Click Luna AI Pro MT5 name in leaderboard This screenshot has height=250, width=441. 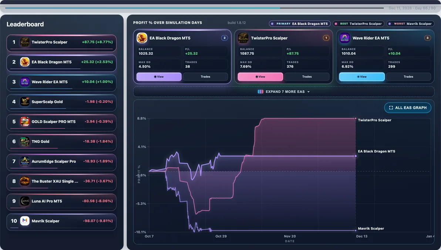[47, 201]
